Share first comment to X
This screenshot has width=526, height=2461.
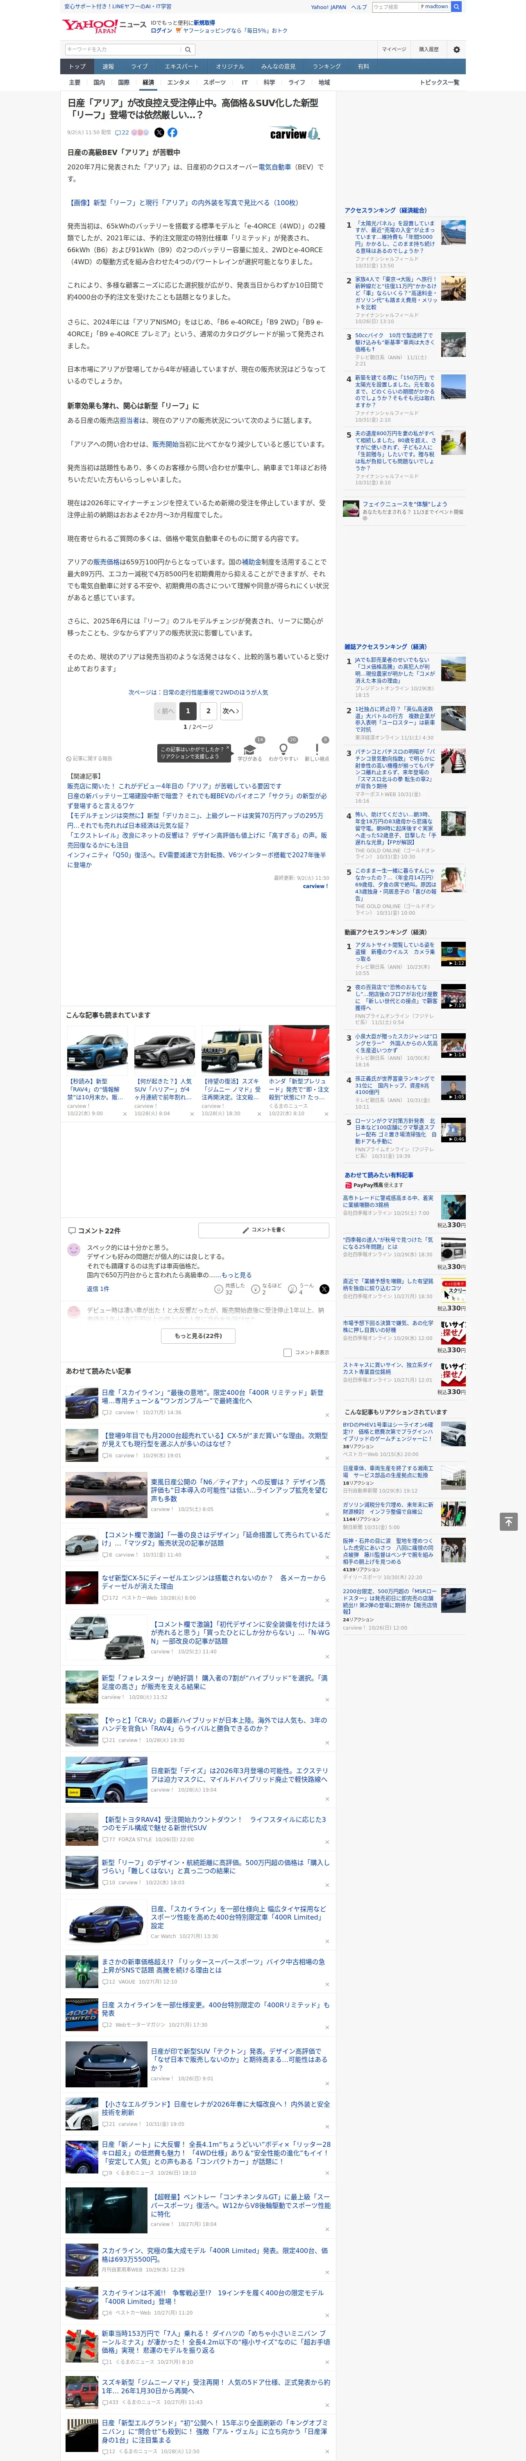324,1289
